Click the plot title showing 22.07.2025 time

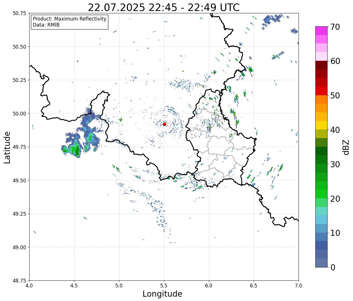(x=164, y=8)
